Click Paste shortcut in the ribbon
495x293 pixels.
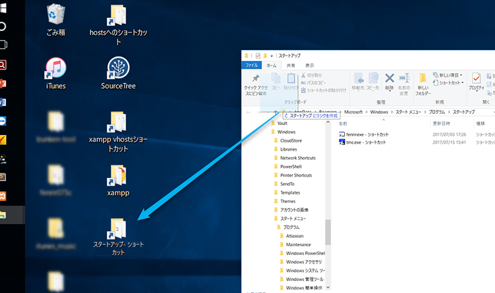pyautogui.click(x=324, y=90)
